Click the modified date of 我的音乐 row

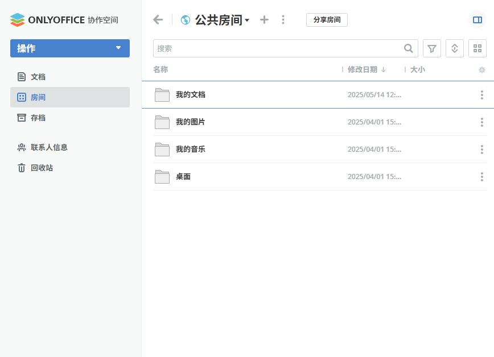click(374, 149)
